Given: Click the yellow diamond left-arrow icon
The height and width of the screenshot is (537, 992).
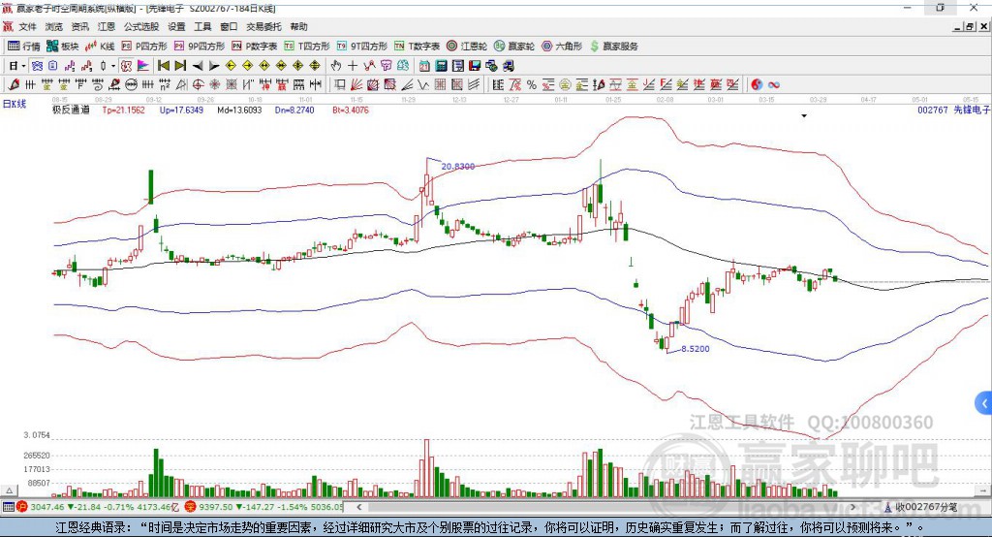Looking at the screenshot, I should 231,66.
